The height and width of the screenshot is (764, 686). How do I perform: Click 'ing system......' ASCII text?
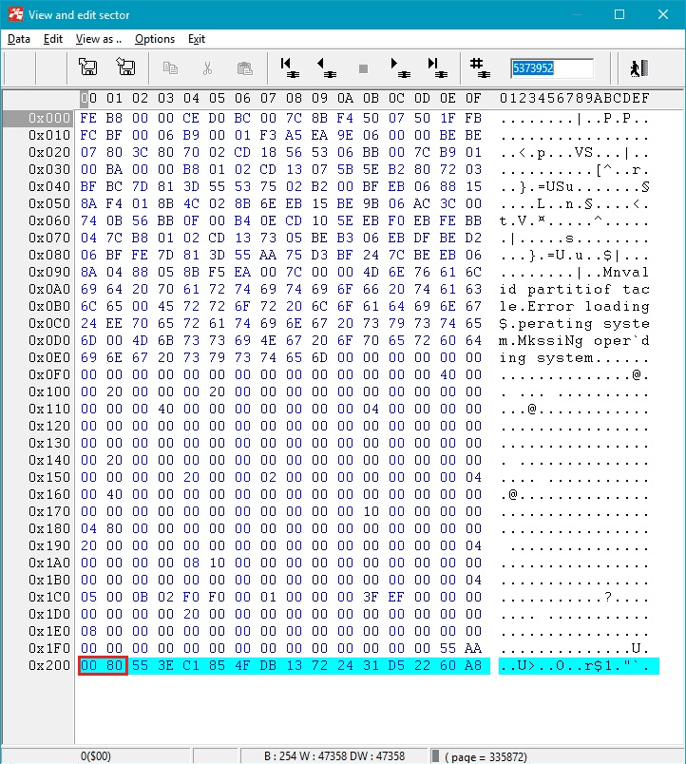coord(574,357)
